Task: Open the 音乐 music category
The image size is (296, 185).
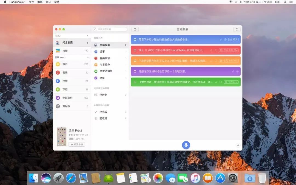Action: 65,73
